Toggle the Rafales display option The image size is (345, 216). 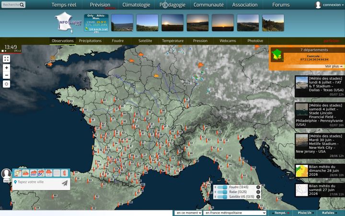click(x=329, y=213)
